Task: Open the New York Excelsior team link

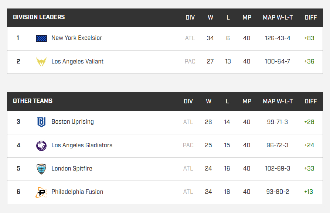Action: 76,38
